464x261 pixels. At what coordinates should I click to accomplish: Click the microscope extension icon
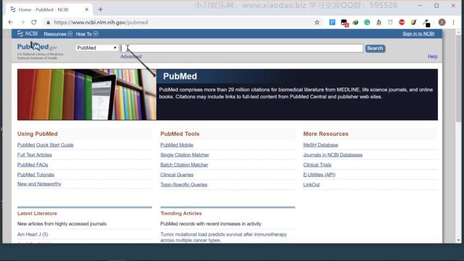pyautogui.click(x=378, y=22)
